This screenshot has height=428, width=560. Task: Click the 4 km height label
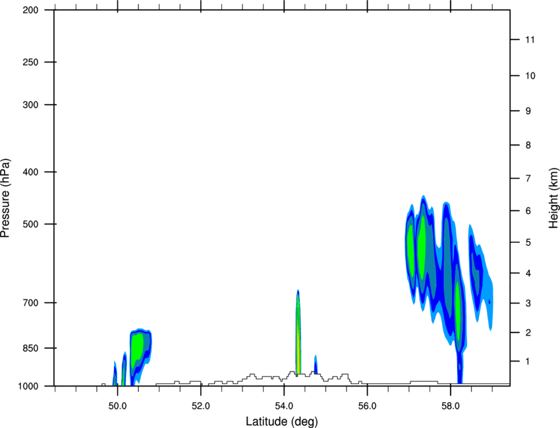coord(528,273)
